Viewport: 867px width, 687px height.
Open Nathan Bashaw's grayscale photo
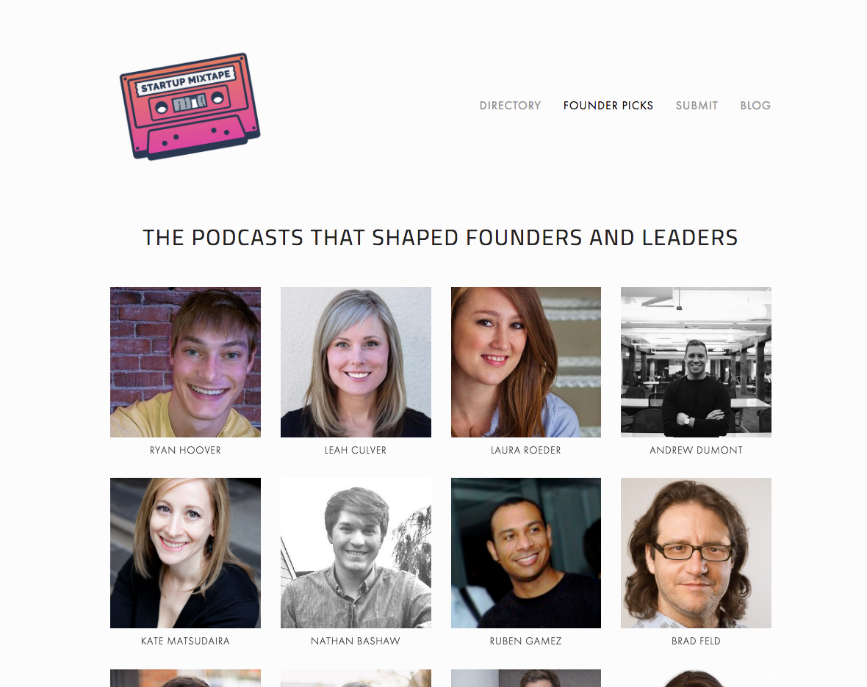(356, 553)
